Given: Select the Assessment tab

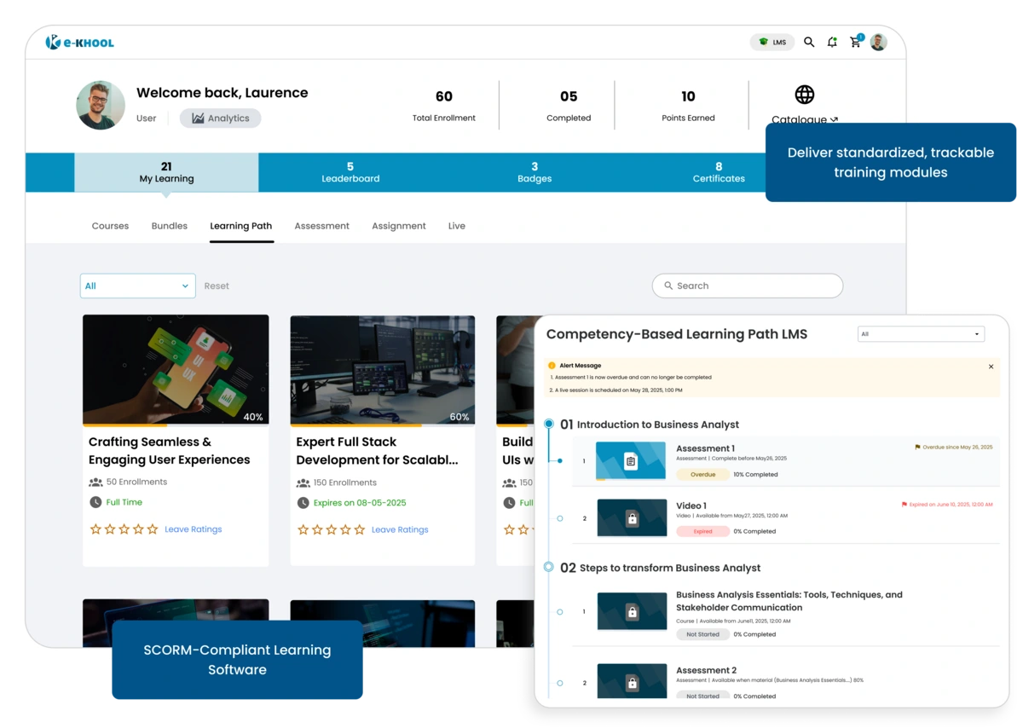Looking at the screenshot, I should 321,226.
